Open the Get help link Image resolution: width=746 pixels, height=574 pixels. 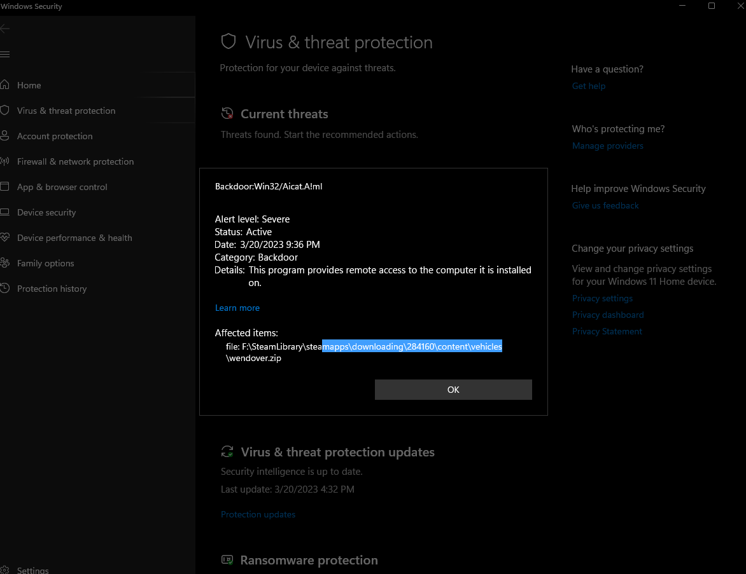click(589, 86)
